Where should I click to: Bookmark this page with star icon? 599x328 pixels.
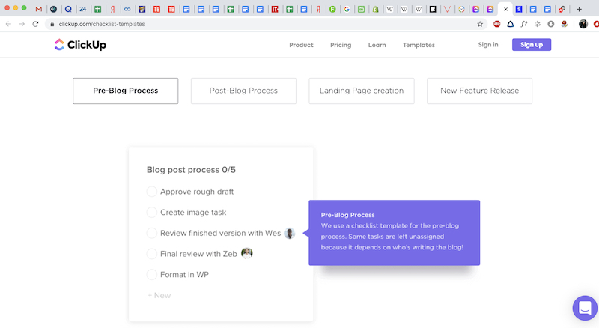(480, 24)
